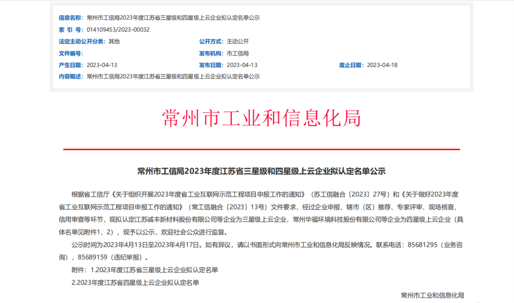Click the 内容概述 summary text
The height and width of the screenshot is (303, 514).
coord(173,77)
